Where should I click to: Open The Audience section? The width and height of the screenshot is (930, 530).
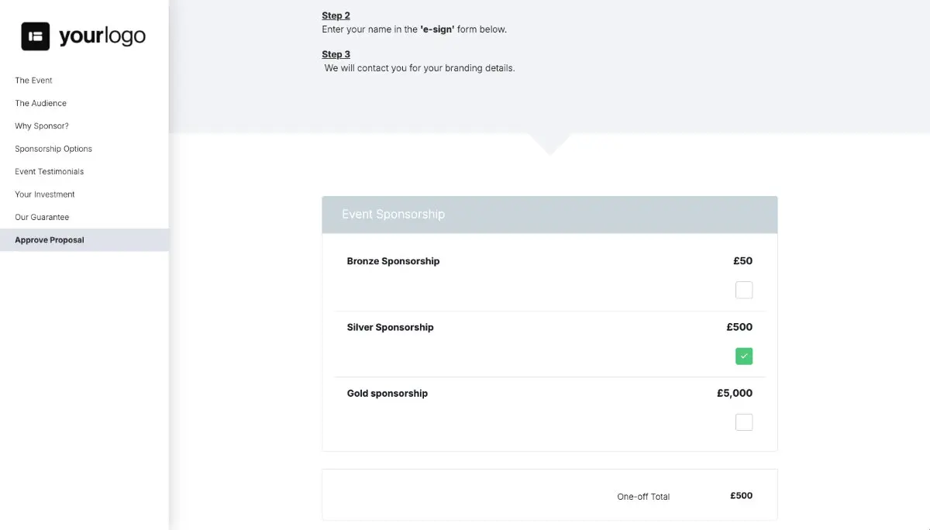(x=40, y=102)
